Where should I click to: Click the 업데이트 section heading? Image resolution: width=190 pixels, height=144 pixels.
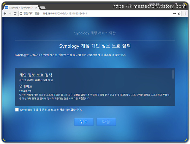click(26, 86)
